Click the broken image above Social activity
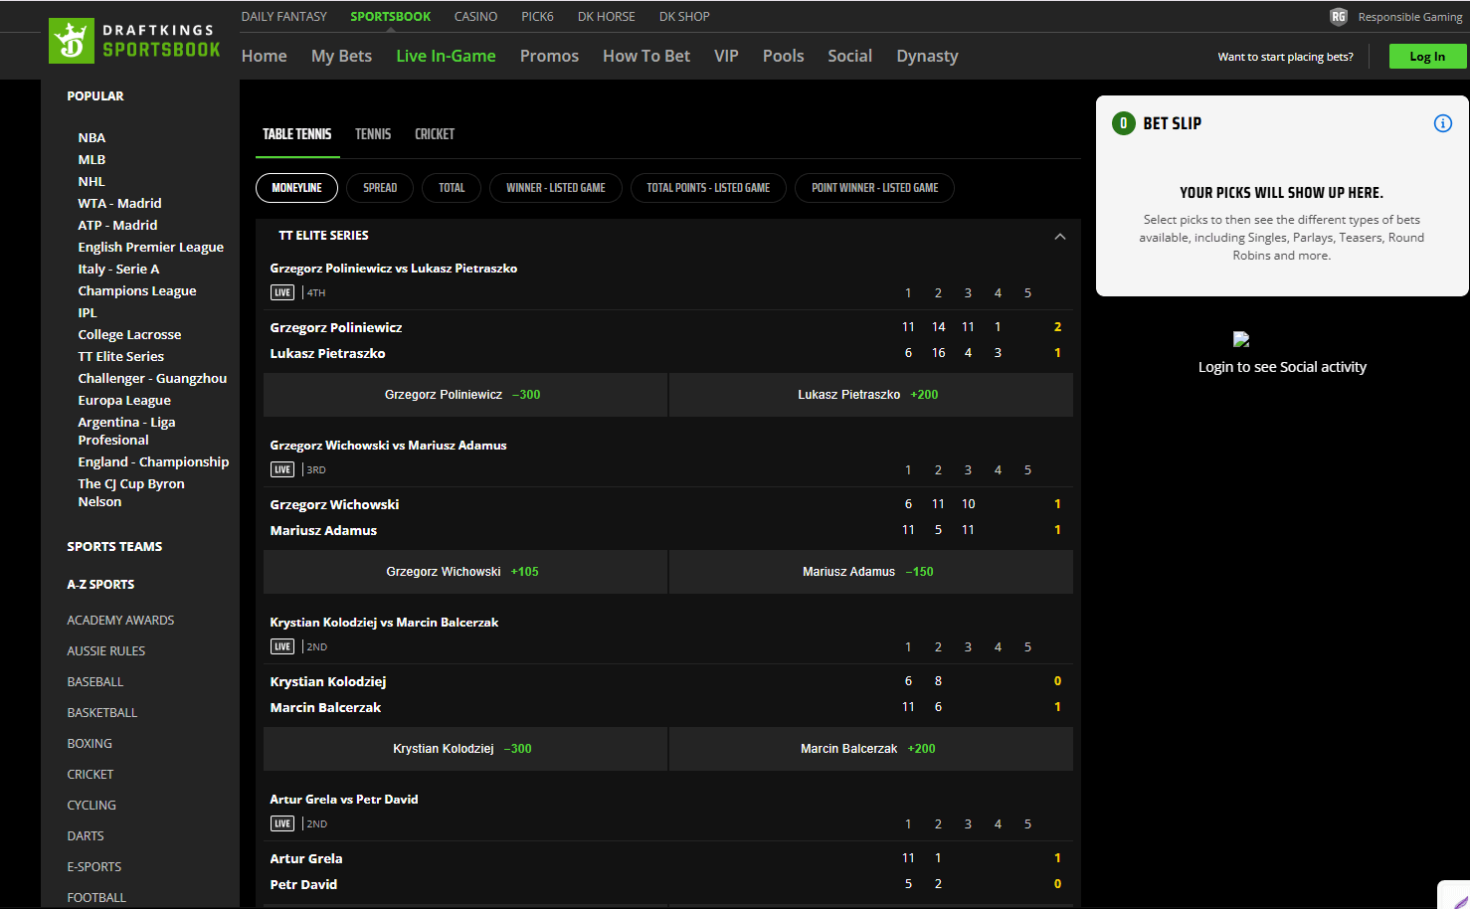 click(x=1241, y=339)
